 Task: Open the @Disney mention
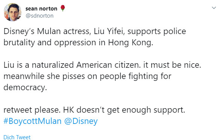click(81, 121)
